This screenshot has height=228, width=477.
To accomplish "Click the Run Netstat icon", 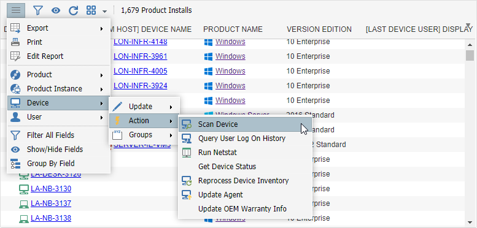I will [x=187, y=153].
